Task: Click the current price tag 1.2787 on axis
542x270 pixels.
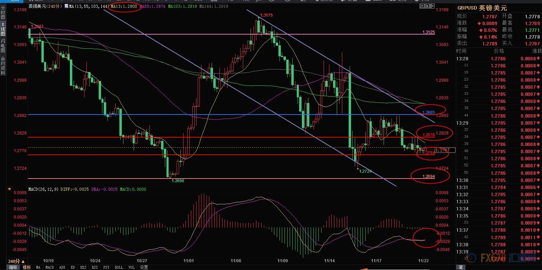Action: coord(445,150)
